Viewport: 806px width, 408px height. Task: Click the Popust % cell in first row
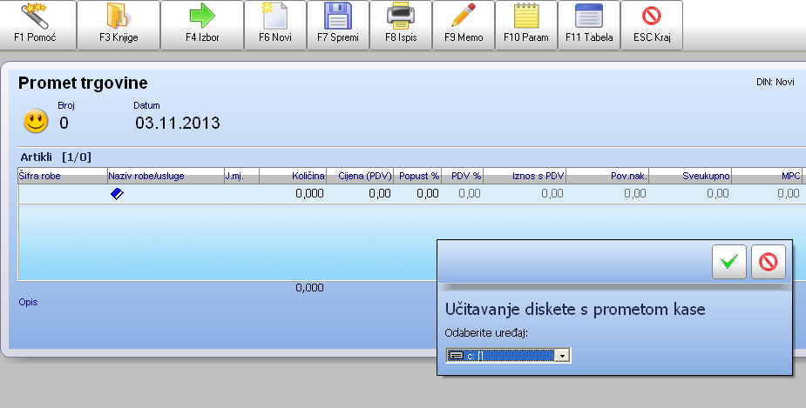(417, 193)
